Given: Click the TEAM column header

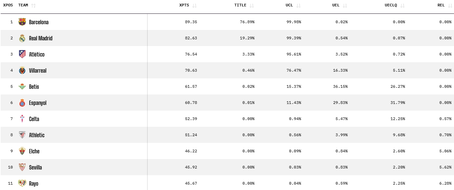Looking at the screenshot, I should coord(23,5).
